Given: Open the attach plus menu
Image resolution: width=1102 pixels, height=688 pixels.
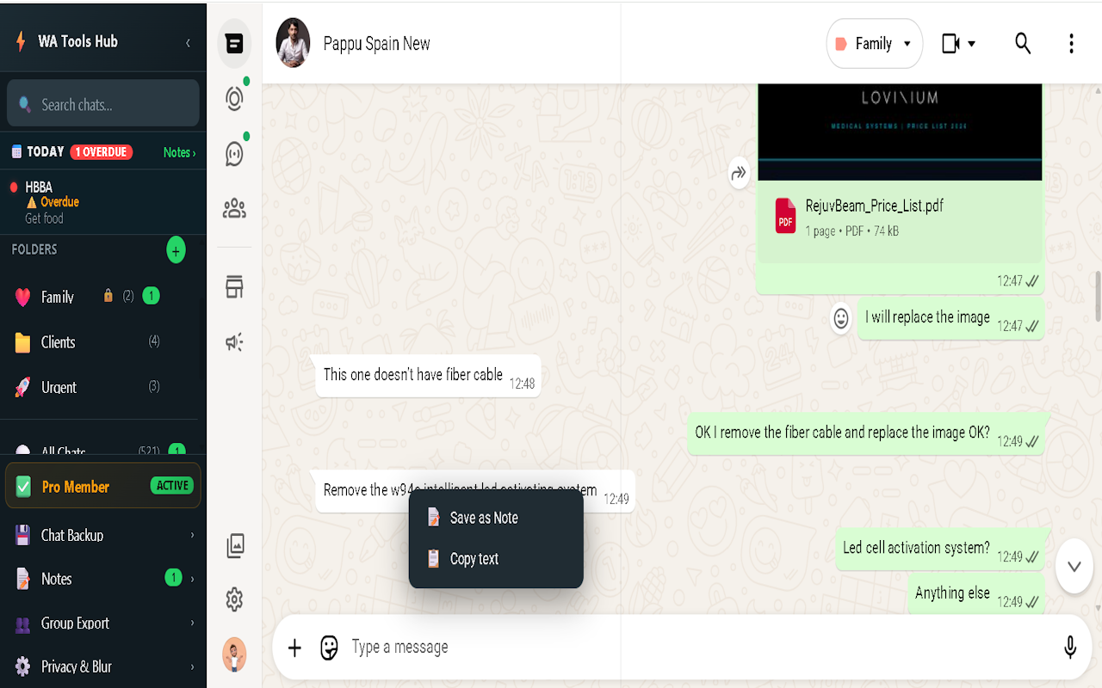Looking at the screenshot, I should click(x=294, y=648).
